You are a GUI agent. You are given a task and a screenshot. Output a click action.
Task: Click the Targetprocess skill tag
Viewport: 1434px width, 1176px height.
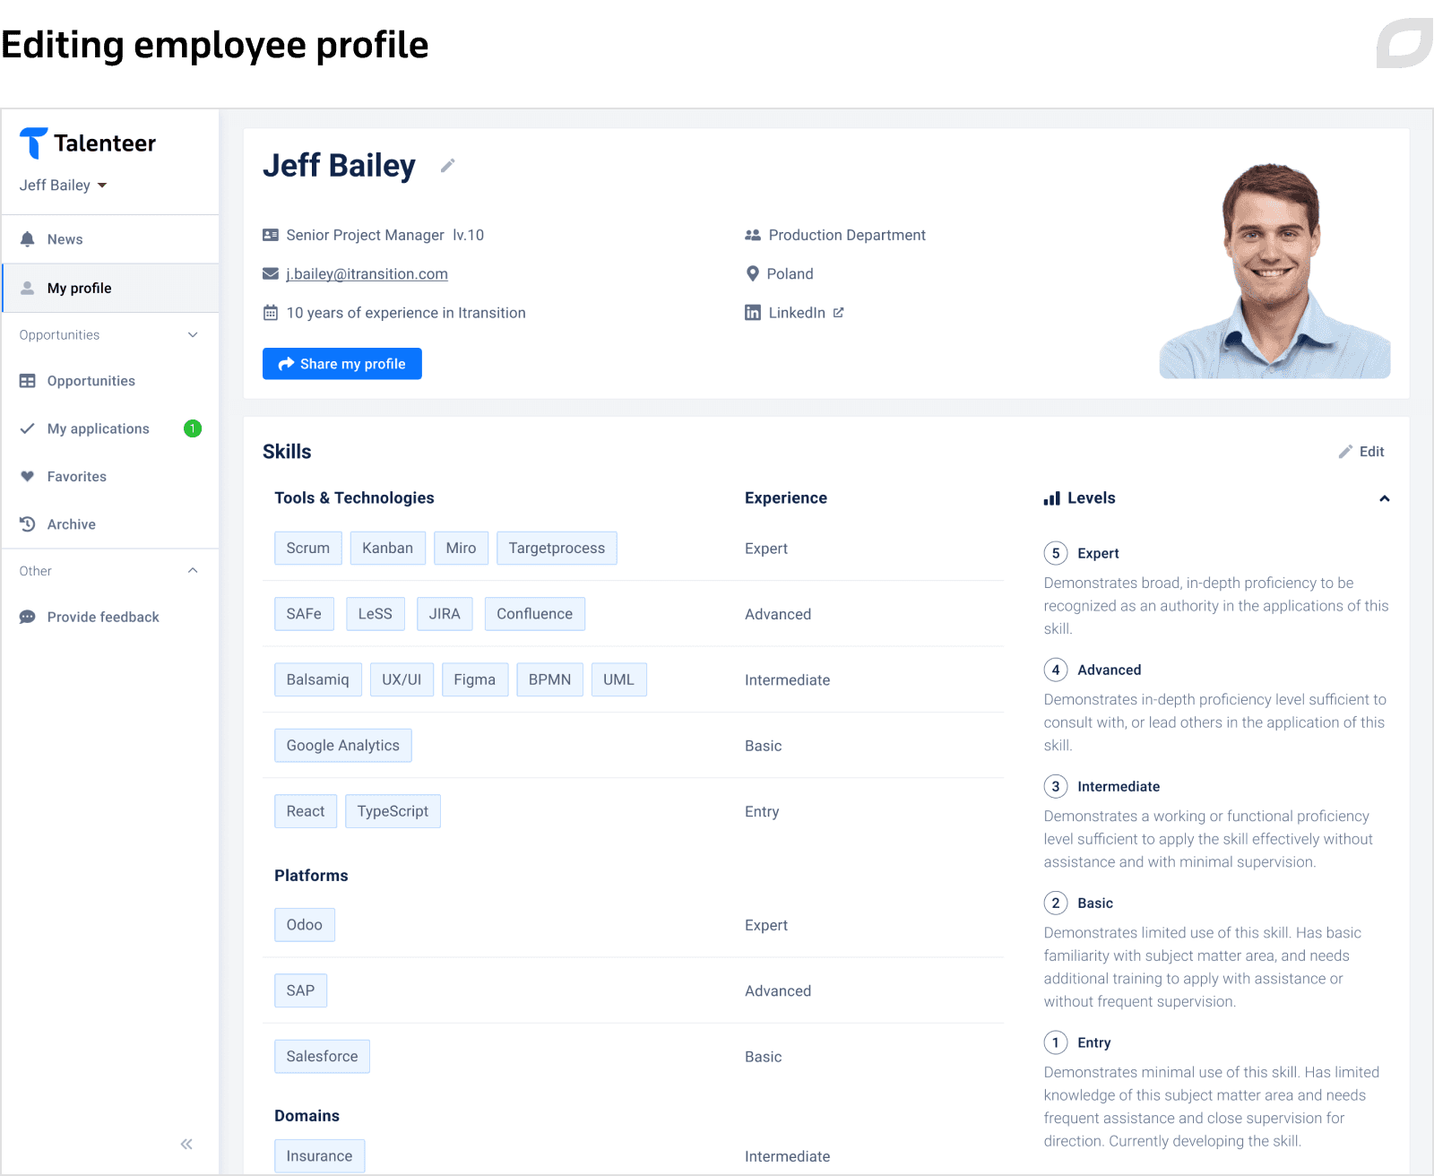557,549
